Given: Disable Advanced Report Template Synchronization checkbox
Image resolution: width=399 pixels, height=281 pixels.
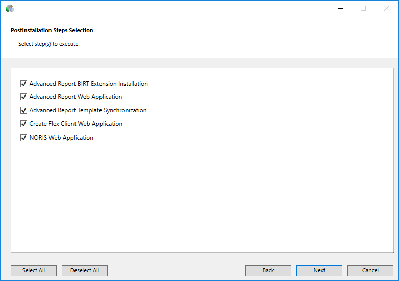Looking at the screenshot, I should coord(23,110).
